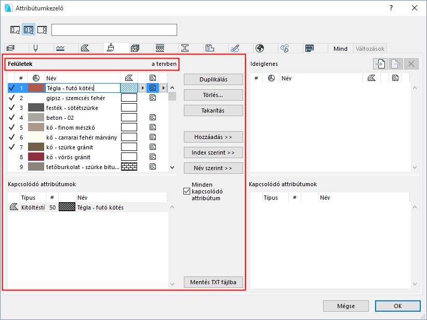Open the Zone Categories tab
This screenshot has height=320, width=427.
pos(210,48)
